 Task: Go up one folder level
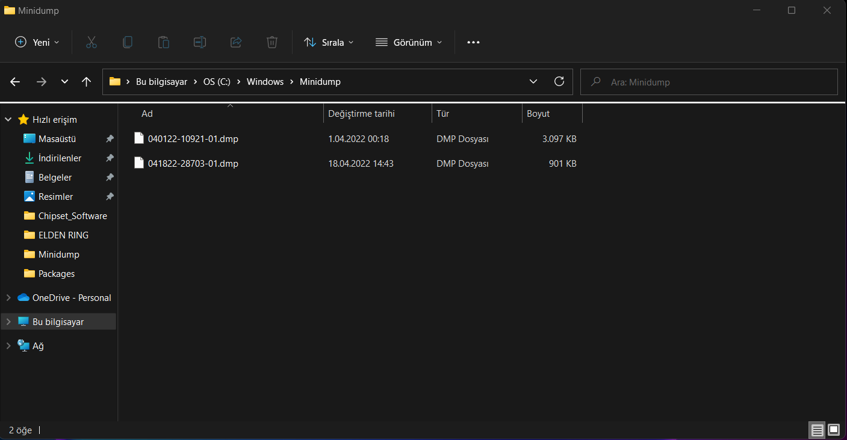(86, 82)
